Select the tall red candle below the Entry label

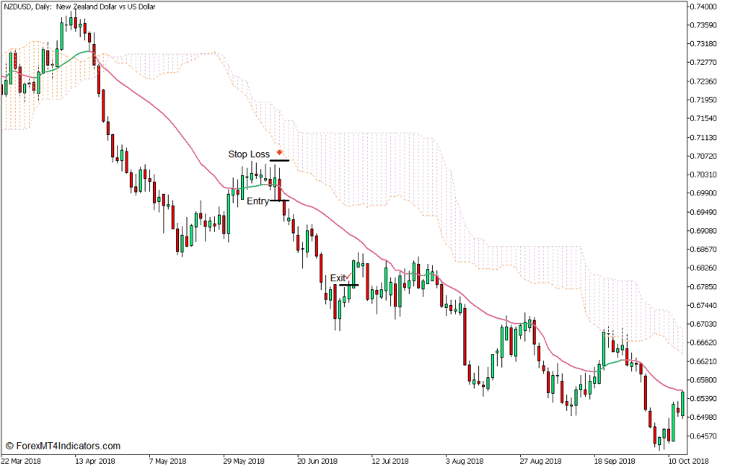point(285,209)
